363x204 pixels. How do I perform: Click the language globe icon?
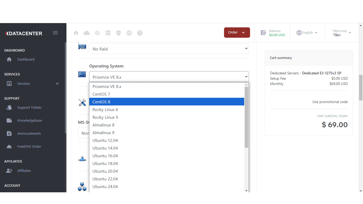click(x=299, y=33)
